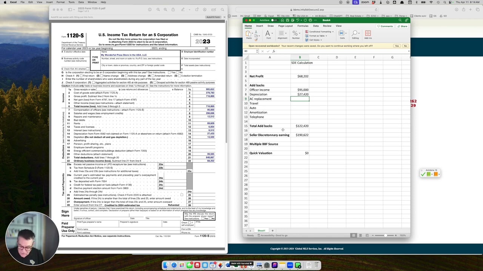Click Zoom In magnifier in Preview toolbar
Screen dimensions: 483x271
pyautogui.click(x=165, y=9)
